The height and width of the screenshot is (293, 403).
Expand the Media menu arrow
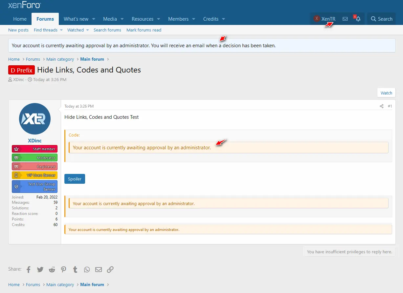(122, 19)
